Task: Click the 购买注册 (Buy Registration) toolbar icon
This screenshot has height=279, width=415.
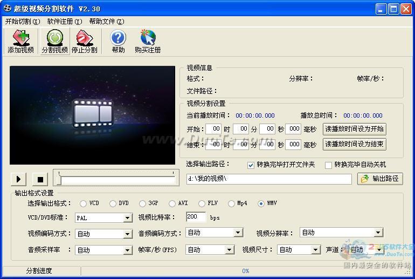Action: coord(148,41)
